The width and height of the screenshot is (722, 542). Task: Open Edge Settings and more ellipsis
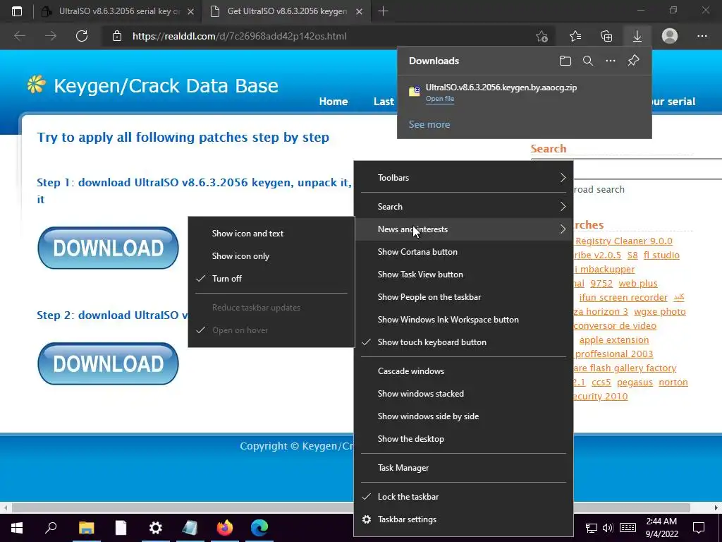pyautogui.click(x=702, y=36)
